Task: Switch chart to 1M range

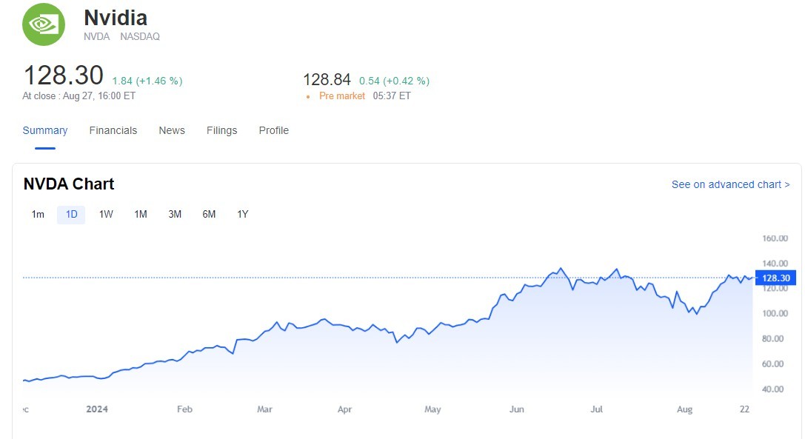Action: pyautogui.click(x=140, y=215)
